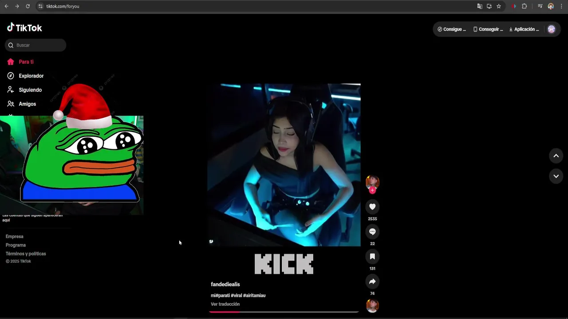
Task: Open site information icon in address bar
Action: click(x=40, y=6)
